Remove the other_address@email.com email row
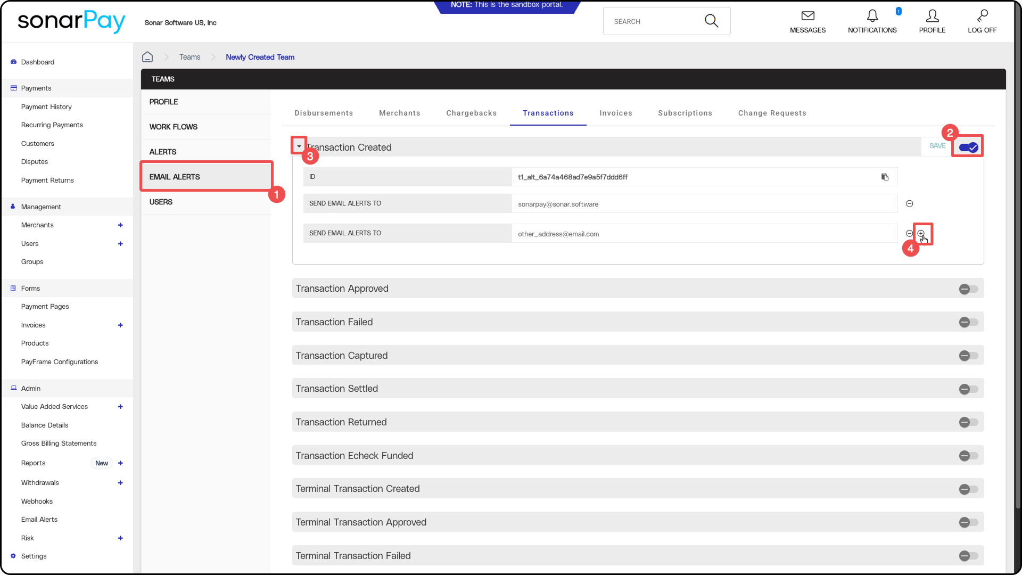 [909, 233]
